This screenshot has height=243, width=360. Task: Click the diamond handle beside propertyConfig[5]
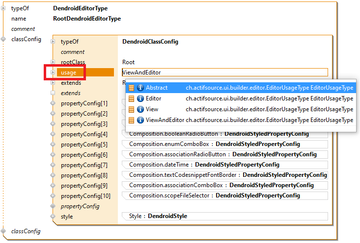[x=53, y=145]
